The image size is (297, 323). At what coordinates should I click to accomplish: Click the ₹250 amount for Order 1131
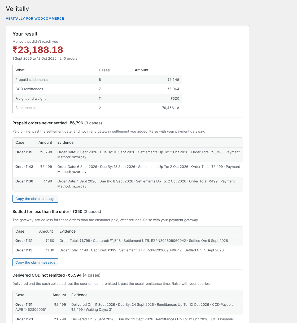[x=50, y=241]
